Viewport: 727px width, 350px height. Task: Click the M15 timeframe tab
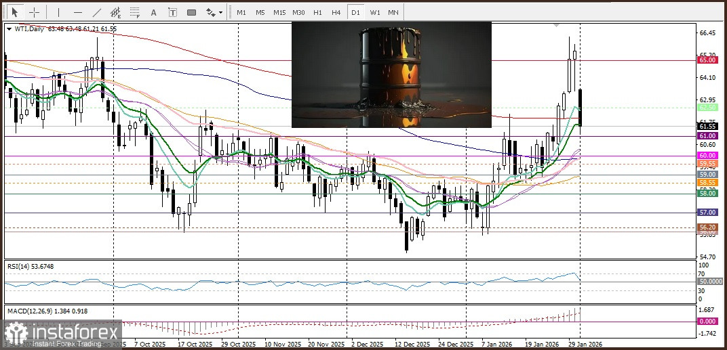[279, 12]
